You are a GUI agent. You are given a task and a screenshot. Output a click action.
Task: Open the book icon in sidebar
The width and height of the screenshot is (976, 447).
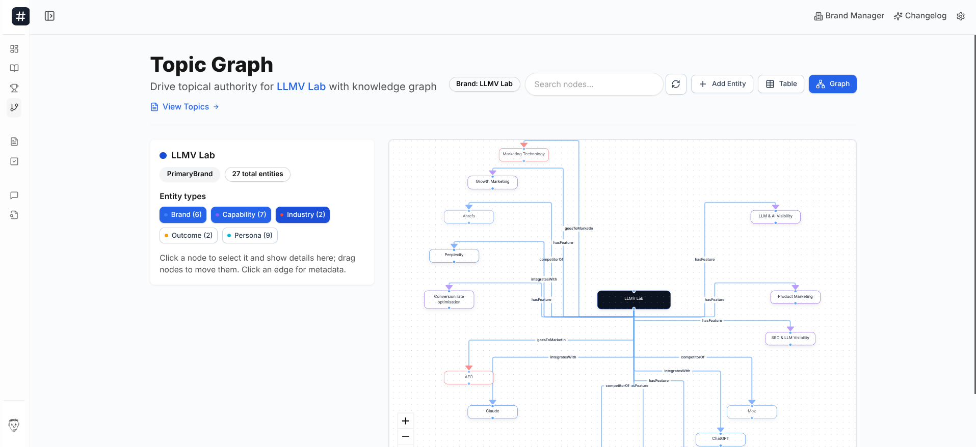coord(14,68)
